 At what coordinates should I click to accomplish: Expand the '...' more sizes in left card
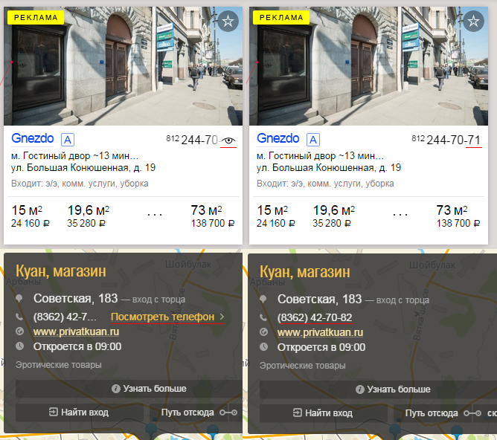pos(155,214)
